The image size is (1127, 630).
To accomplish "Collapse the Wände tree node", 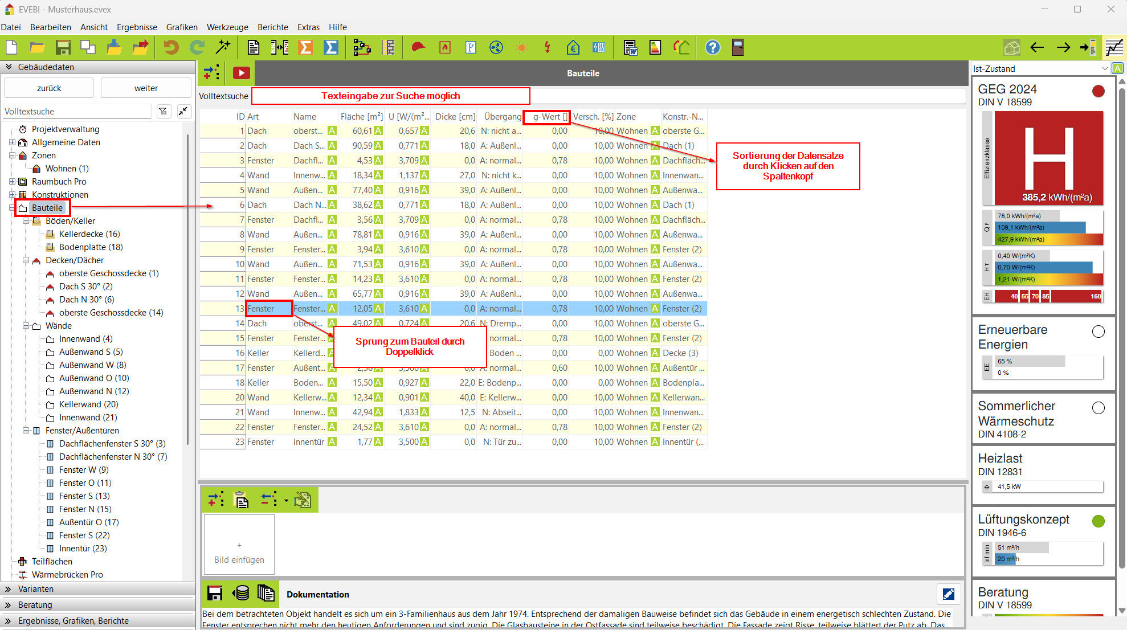I will pos(26,326).
